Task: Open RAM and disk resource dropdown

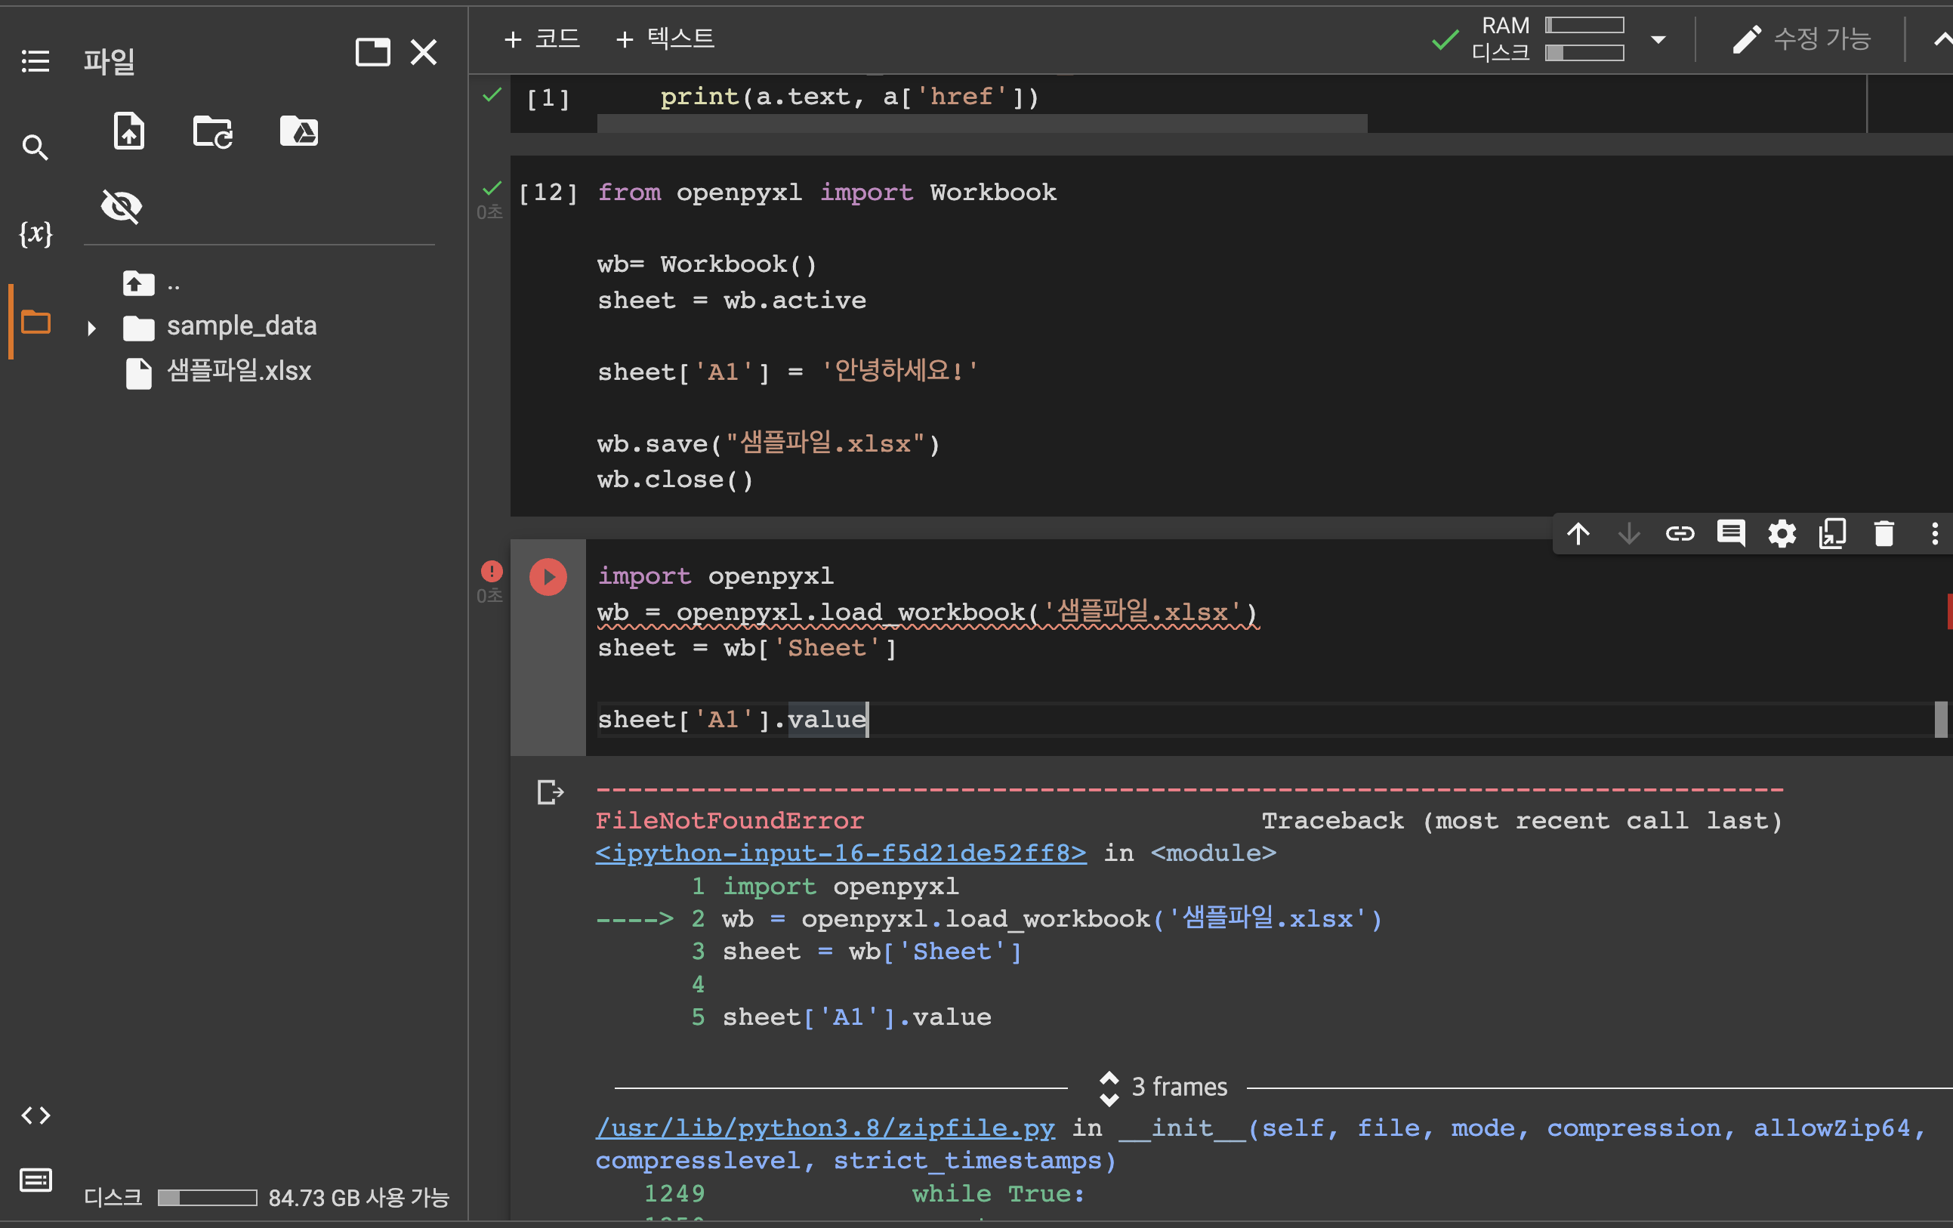Action: pyautogui.click(x=1658, y=39)
